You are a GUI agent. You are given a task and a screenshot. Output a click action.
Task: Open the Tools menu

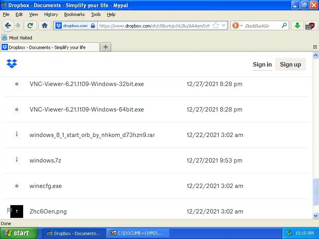click(x=96, y=14)
